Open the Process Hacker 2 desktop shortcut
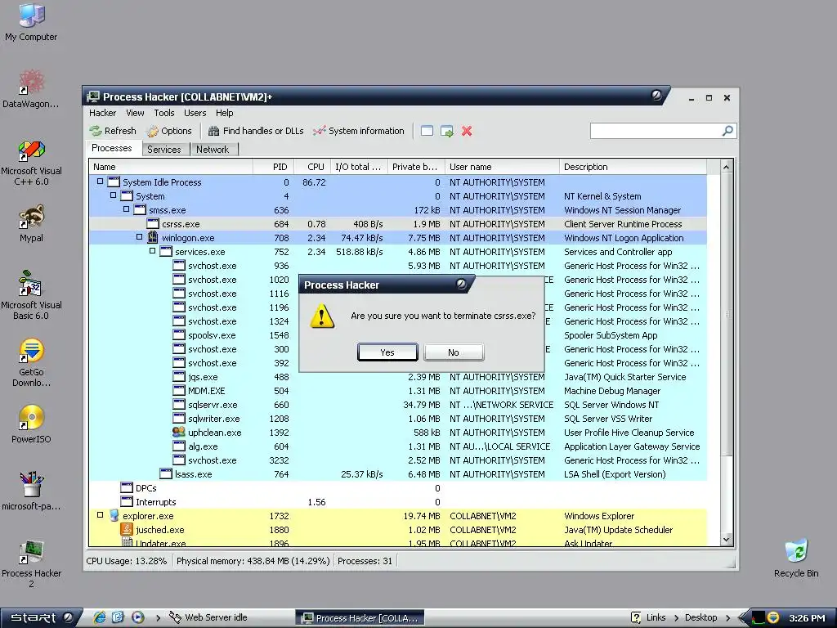 (x=31, y=564)
